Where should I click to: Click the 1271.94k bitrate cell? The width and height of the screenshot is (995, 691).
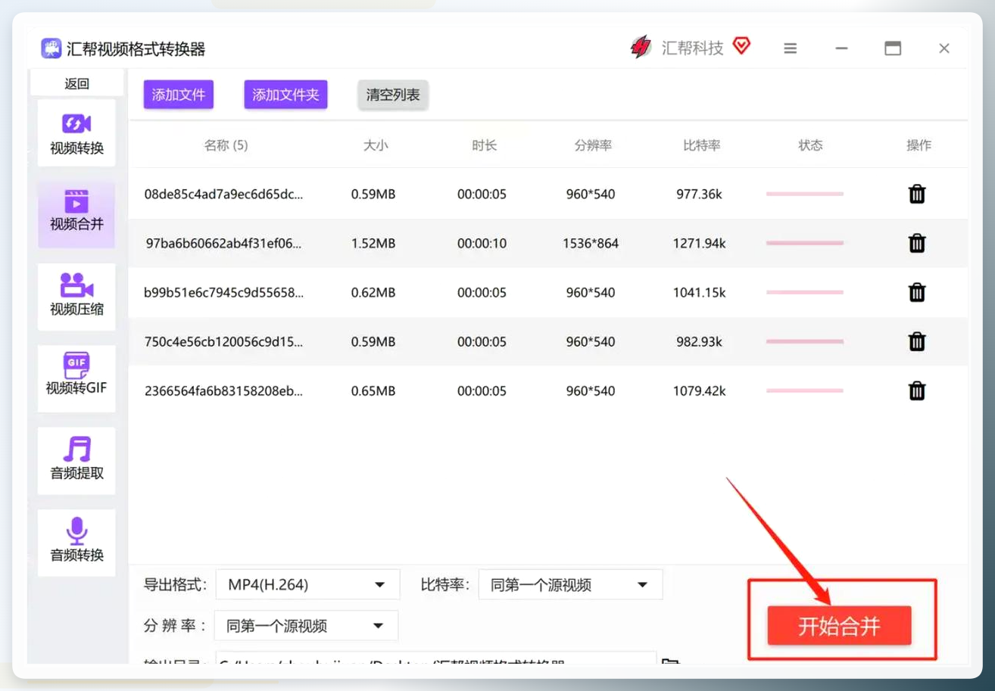click(699, 244)
